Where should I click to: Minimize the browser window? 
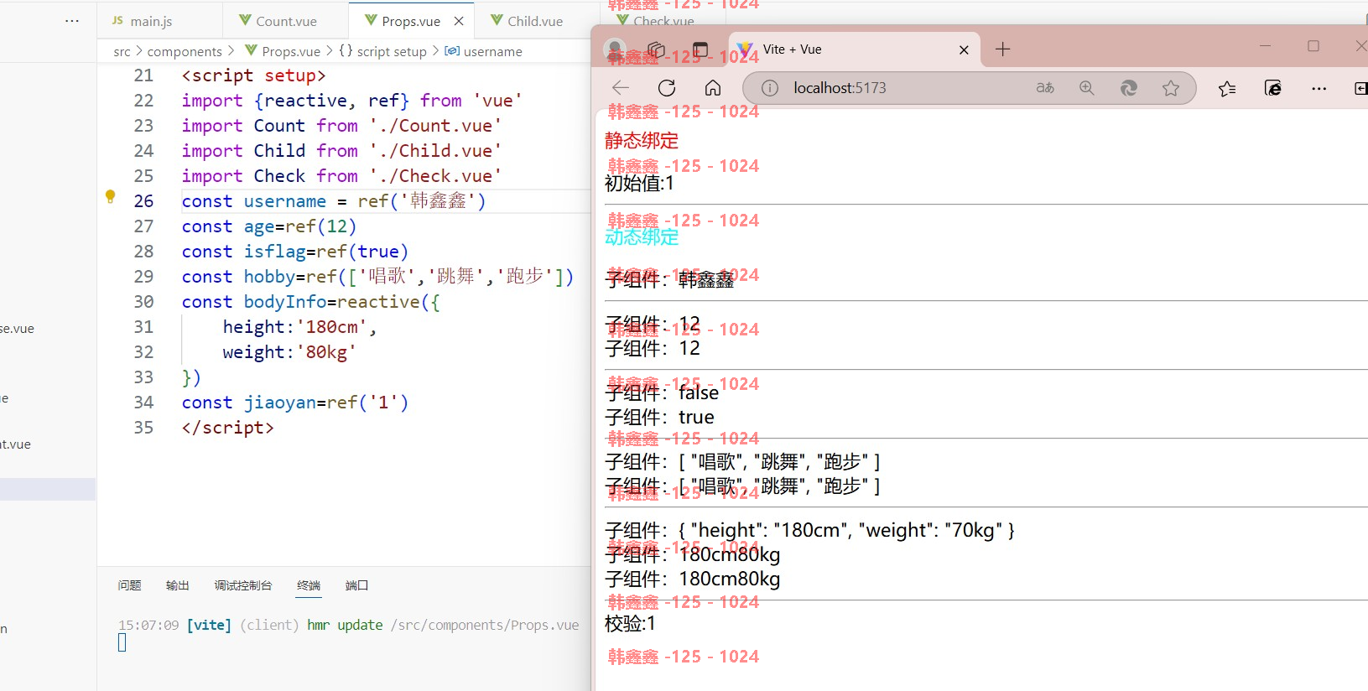point(1266,46)
